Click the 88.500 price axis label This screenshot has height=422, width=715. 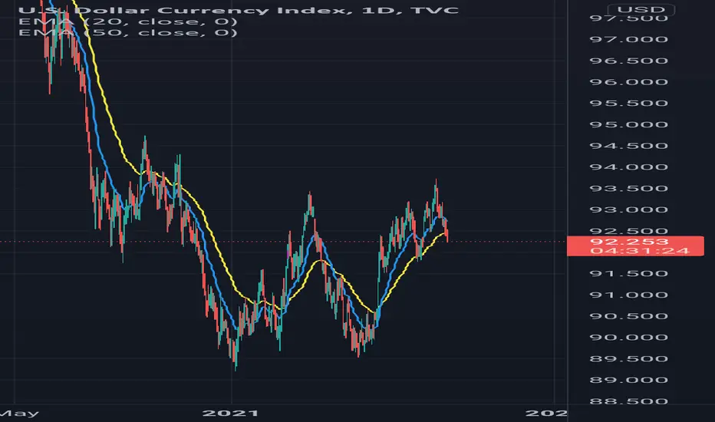tap(629, 401)
